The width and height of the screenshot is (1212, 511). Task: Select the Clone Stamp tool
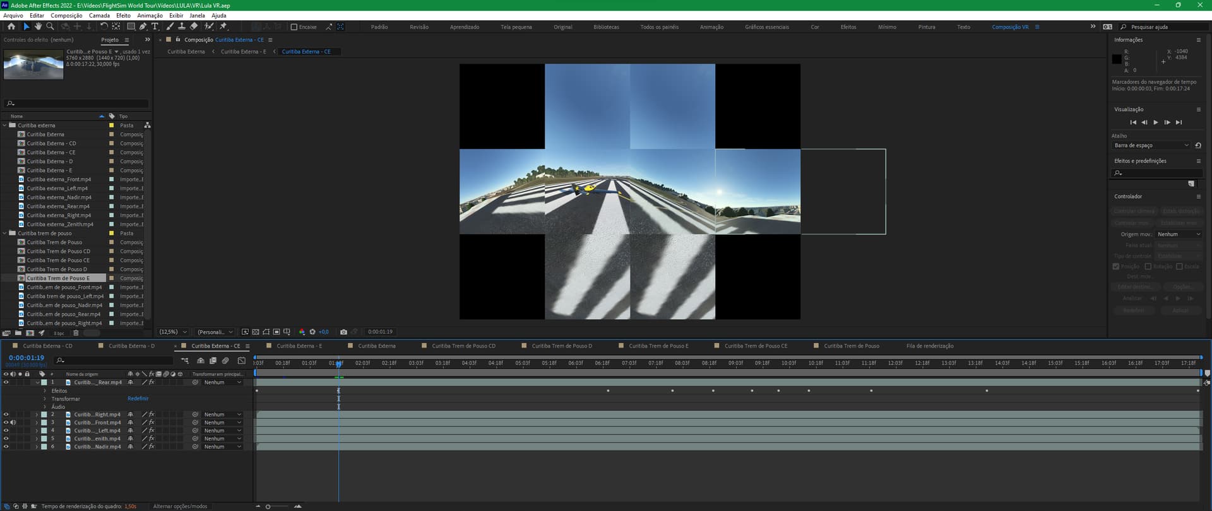coord(182,26)
